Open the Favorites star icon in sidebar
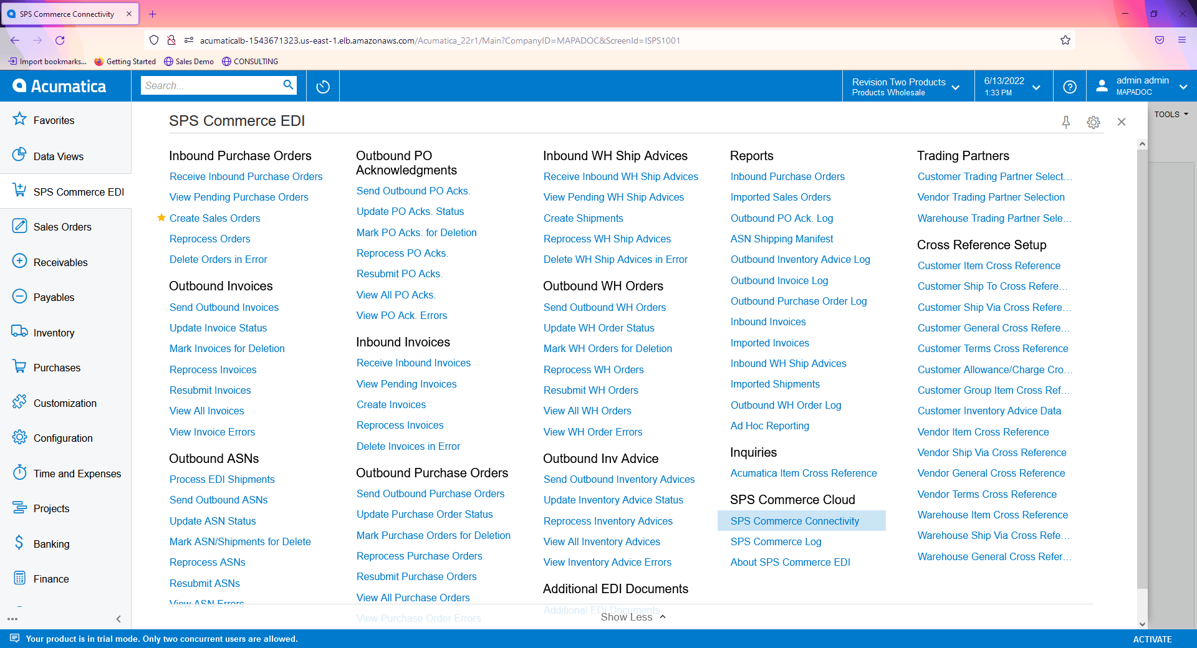The image size is (1197, 648). tap(20, 119)
